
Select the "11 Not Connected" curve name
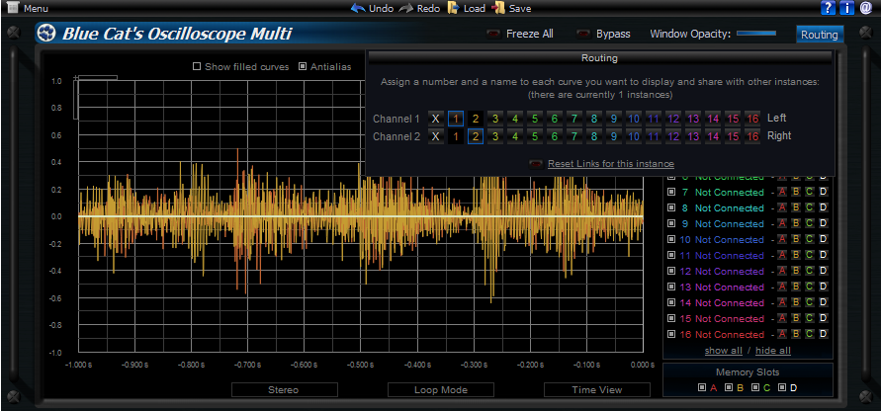pyautogui.click(x=722, y=255)
